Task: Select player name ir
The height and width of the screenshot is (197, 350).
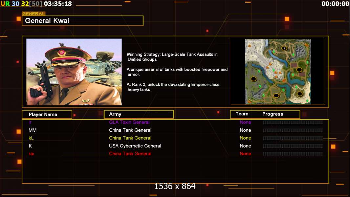Action: (x=30, y=122)
